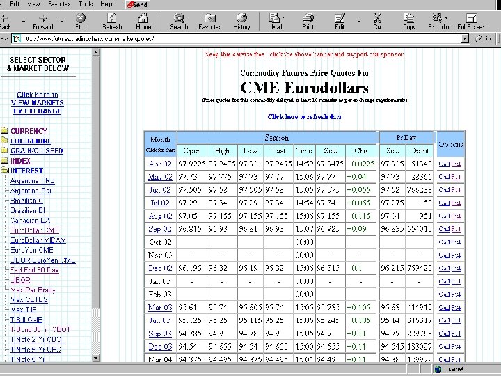Open the Dec 03 contract chart
Viewport: 501px width, 376px height.
pyautogui.click(x=160, y=346)
